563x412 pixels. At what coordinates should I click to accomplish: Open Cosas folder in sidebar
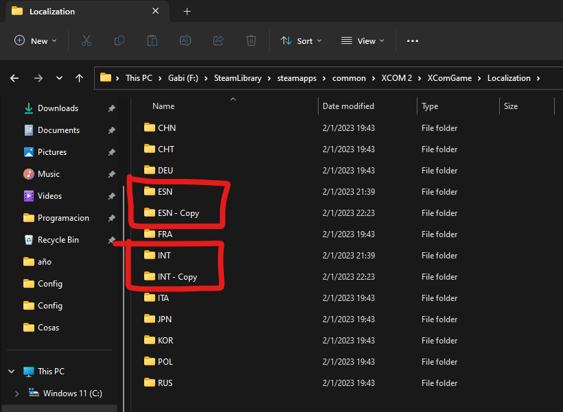49,328
